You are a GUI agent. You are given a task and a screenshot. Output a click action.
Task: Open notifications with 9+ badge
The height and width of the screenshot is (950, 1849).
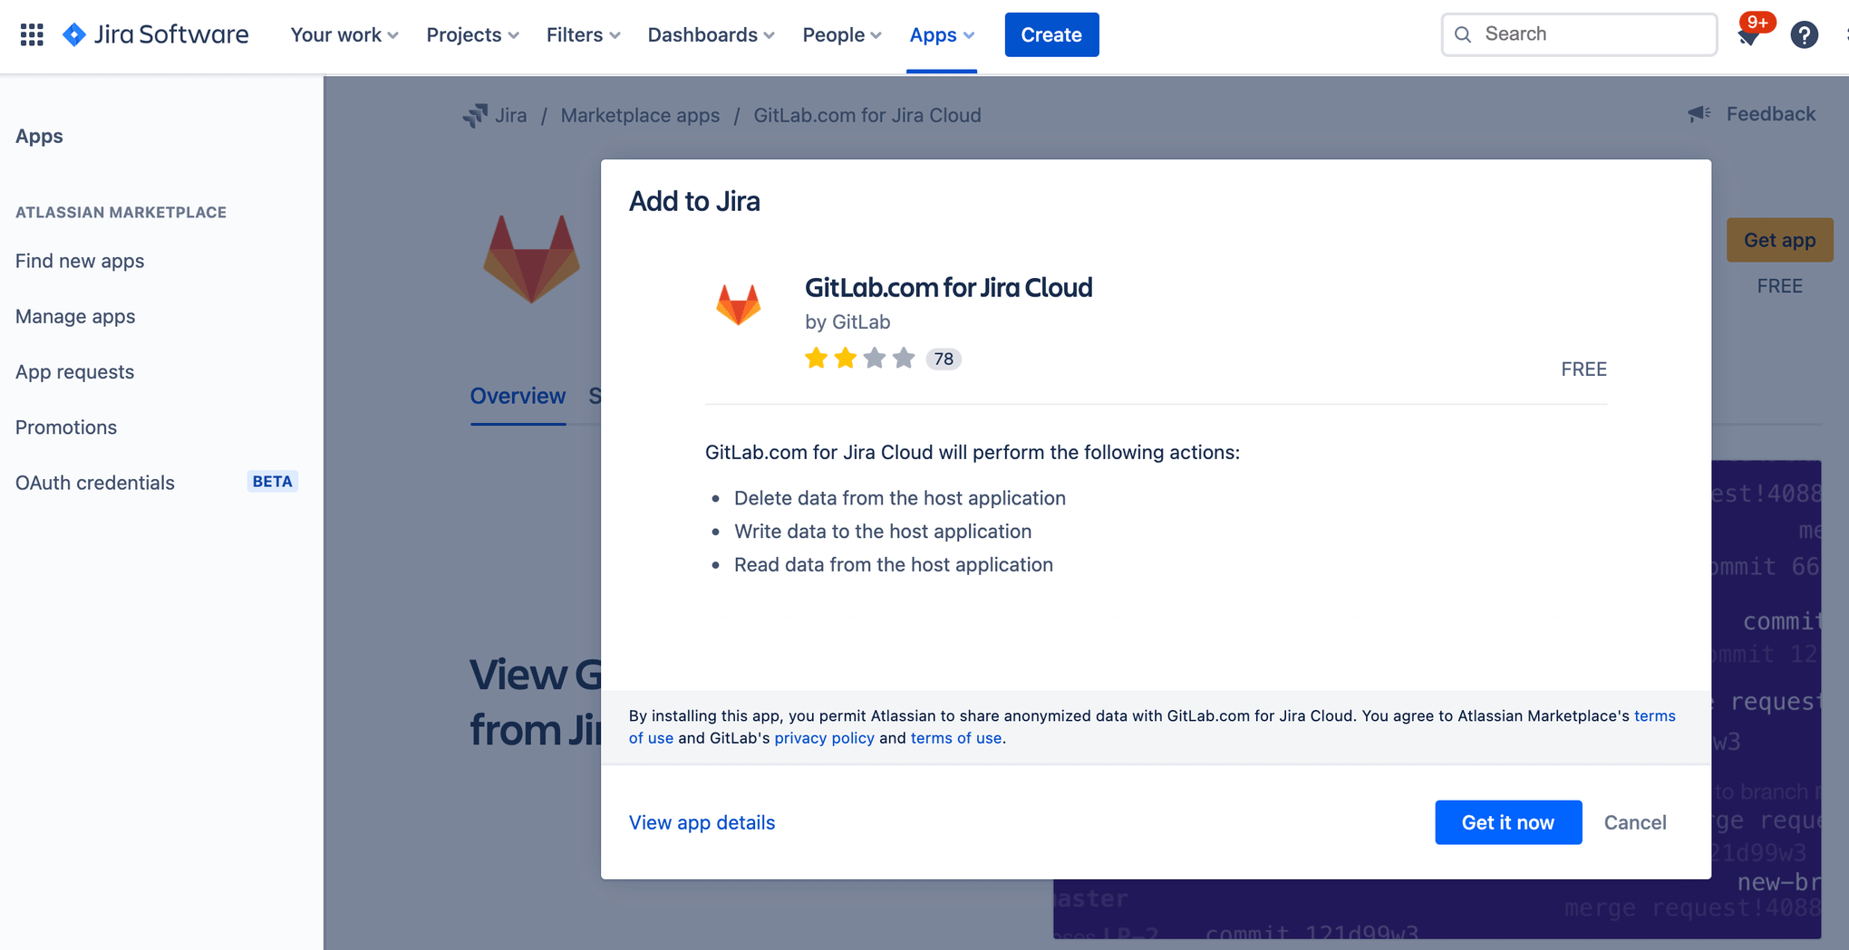click(x=1749, y=34)
